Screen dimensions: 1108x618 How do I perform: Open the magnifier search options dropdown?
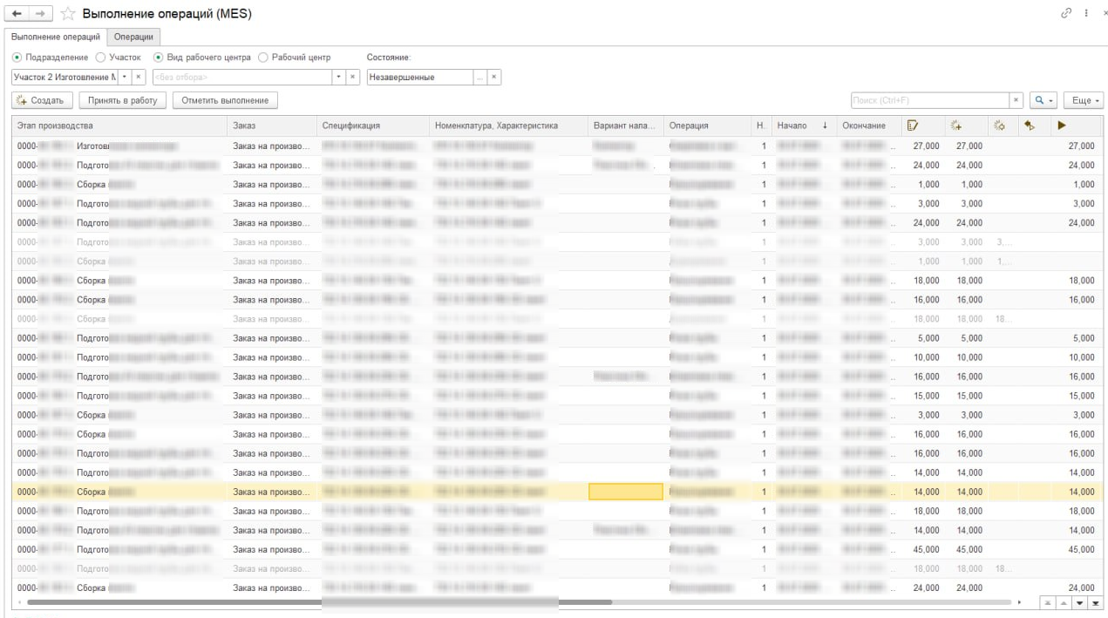point(1043,100)
